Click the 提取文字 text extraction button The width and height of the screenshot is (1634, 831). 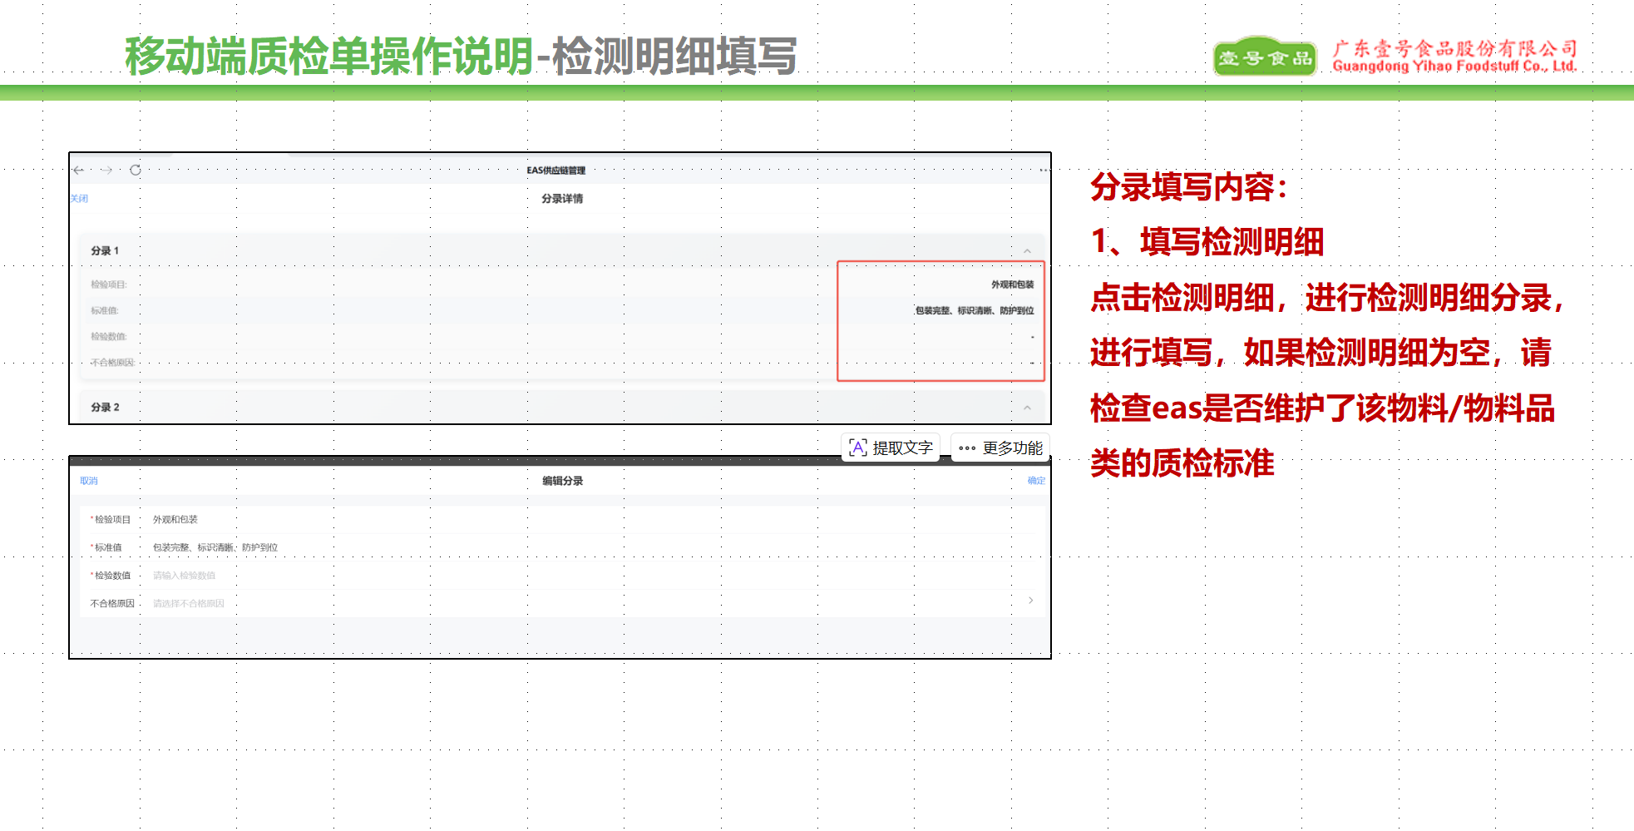(x=891, y=448)
